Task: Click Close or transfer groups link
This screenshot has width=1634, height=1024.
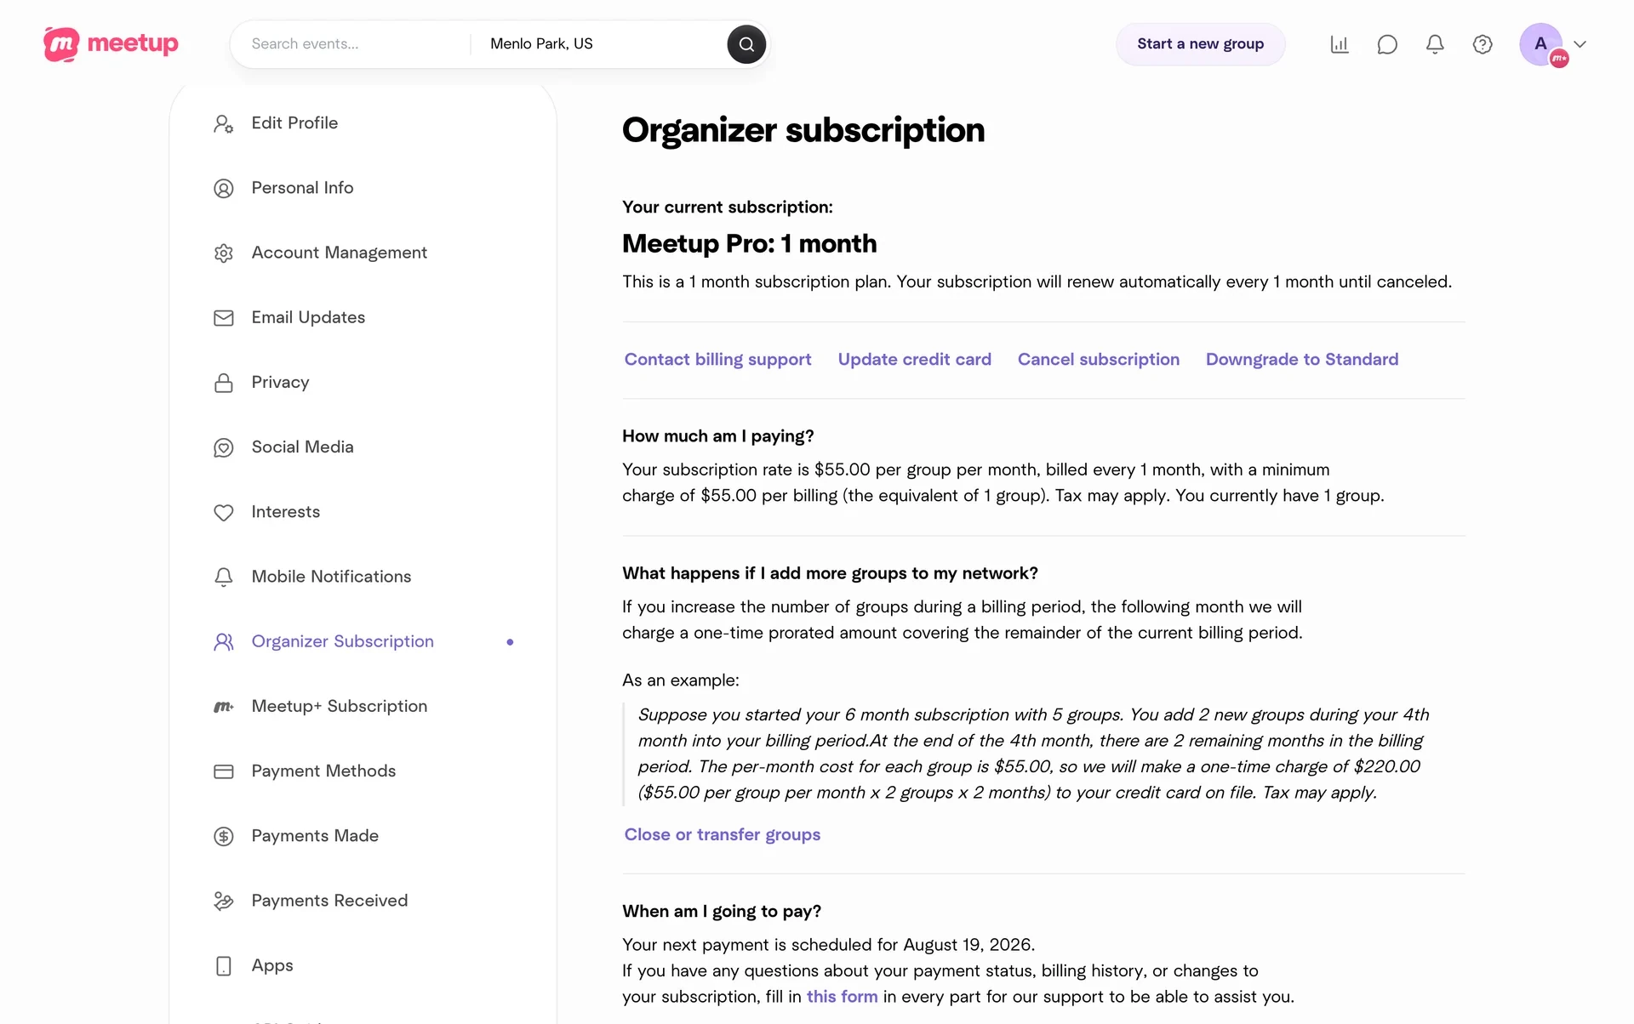Action: (x=722, y=835)
